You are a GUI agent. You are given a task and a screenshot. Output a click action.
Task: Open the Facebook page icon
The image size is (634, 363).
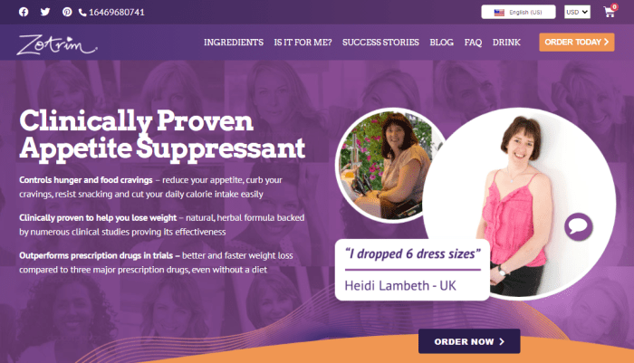[x=24, y=12]
